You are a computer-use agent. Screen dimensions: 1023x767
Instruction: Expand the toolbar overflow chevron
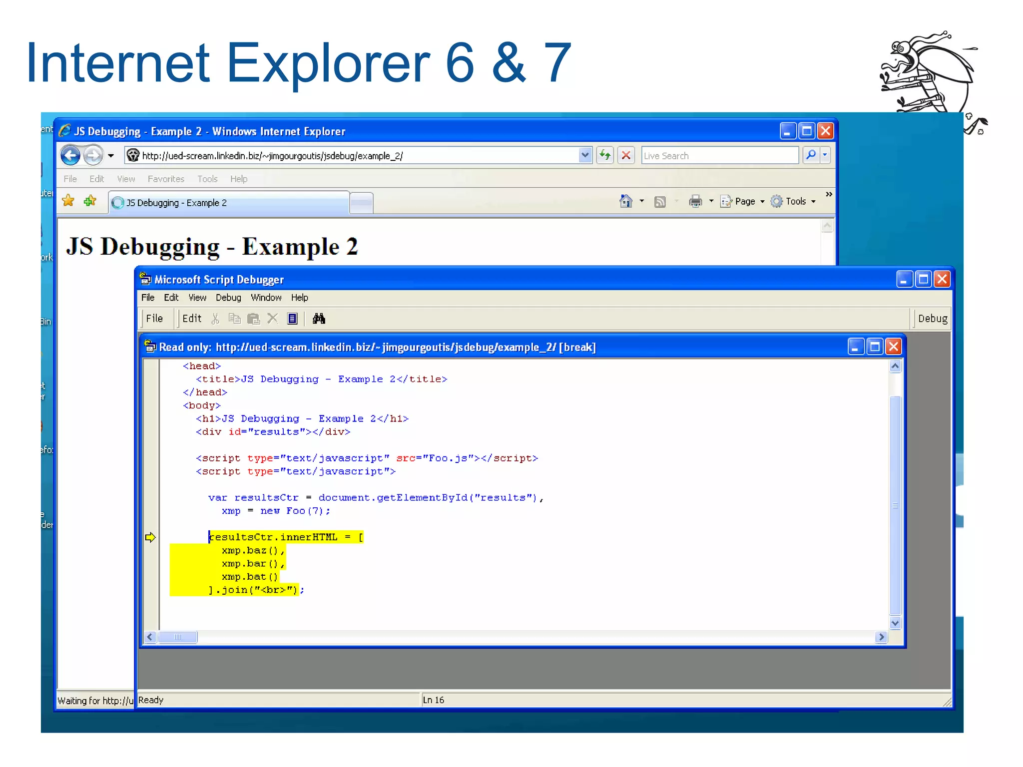[829, 194]
